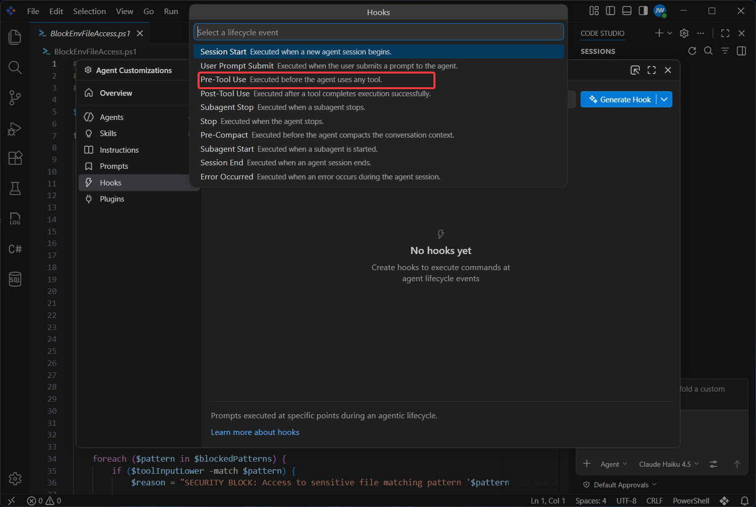The width and height of the screenshot is (756, 507).
Task: Click the Generate Hook button
Action: 619,99
